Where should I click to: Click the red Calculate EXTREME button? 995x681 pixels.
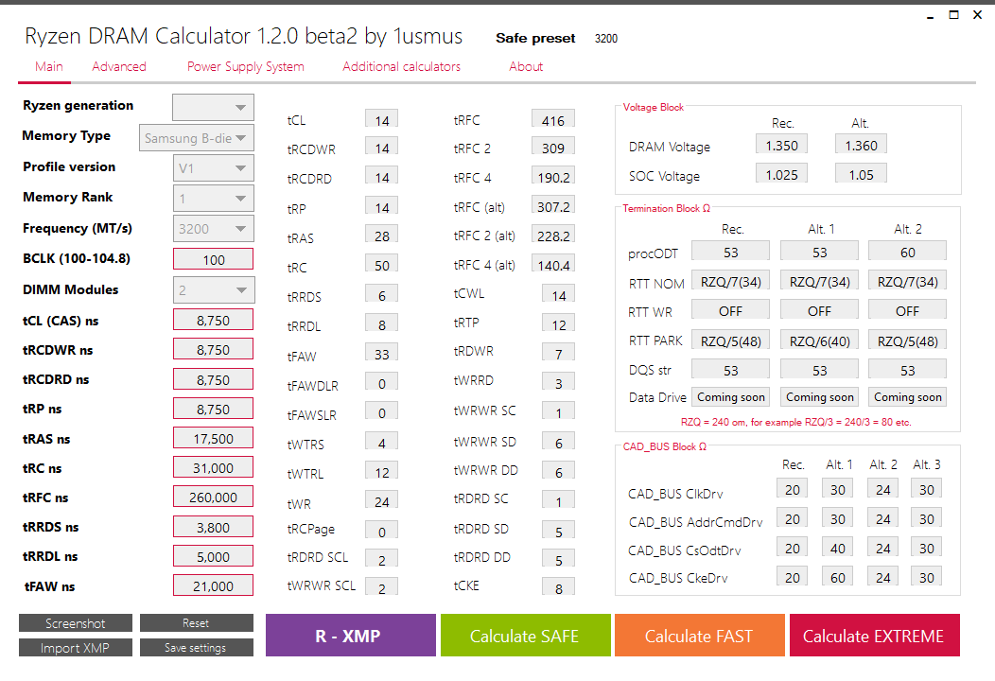pyautogui.click(x=875, y=636)
